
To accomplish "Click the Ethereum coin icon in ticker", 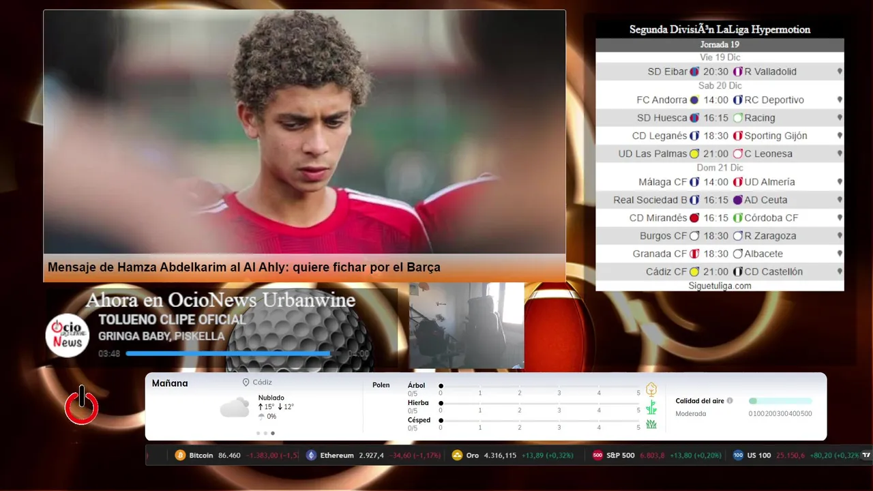I will (x=311, y=455).
